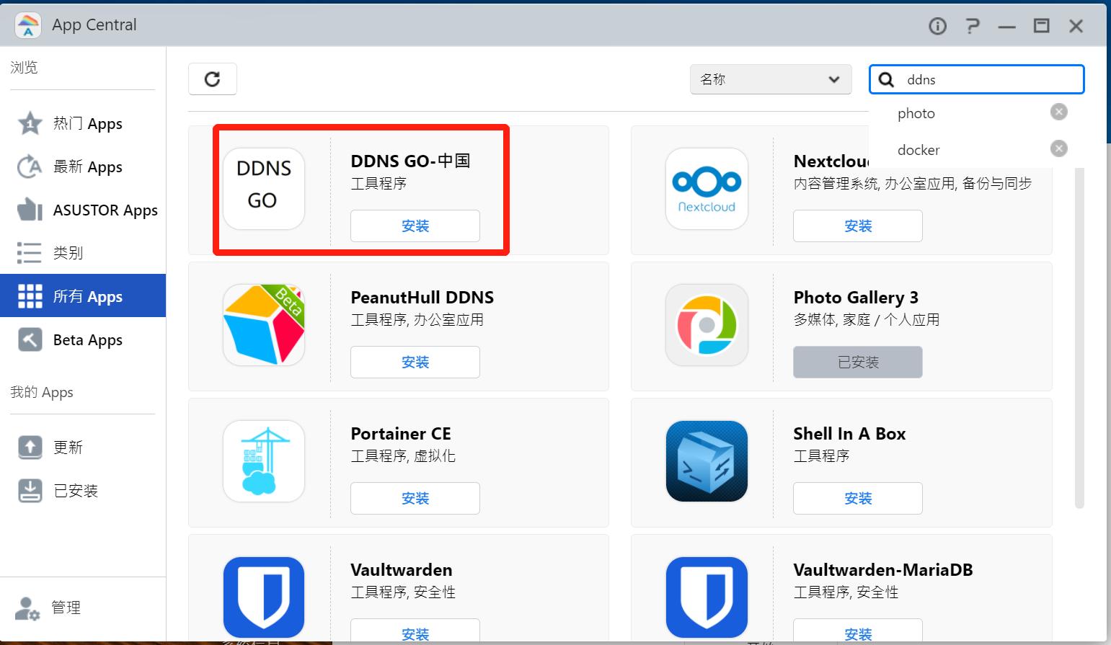Expand the 名称 sort dropdown
This screenshot has height=645, width=1111.
(771, 79)
